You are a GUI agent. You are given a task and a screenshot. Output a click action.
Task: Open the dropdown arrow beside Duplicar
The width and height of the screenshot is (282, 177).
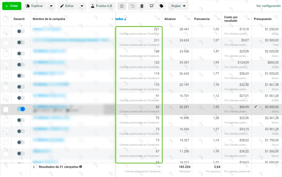pyautogui.click(x=51, y=6)
